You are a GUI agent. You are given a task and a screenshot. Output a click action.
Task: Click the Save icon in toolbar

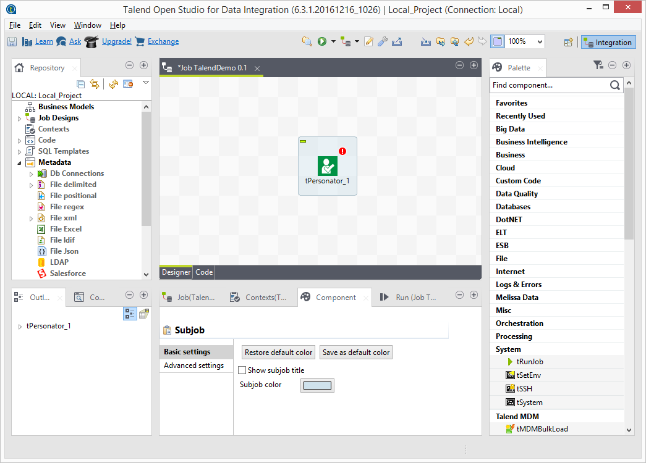click(12, 41)
